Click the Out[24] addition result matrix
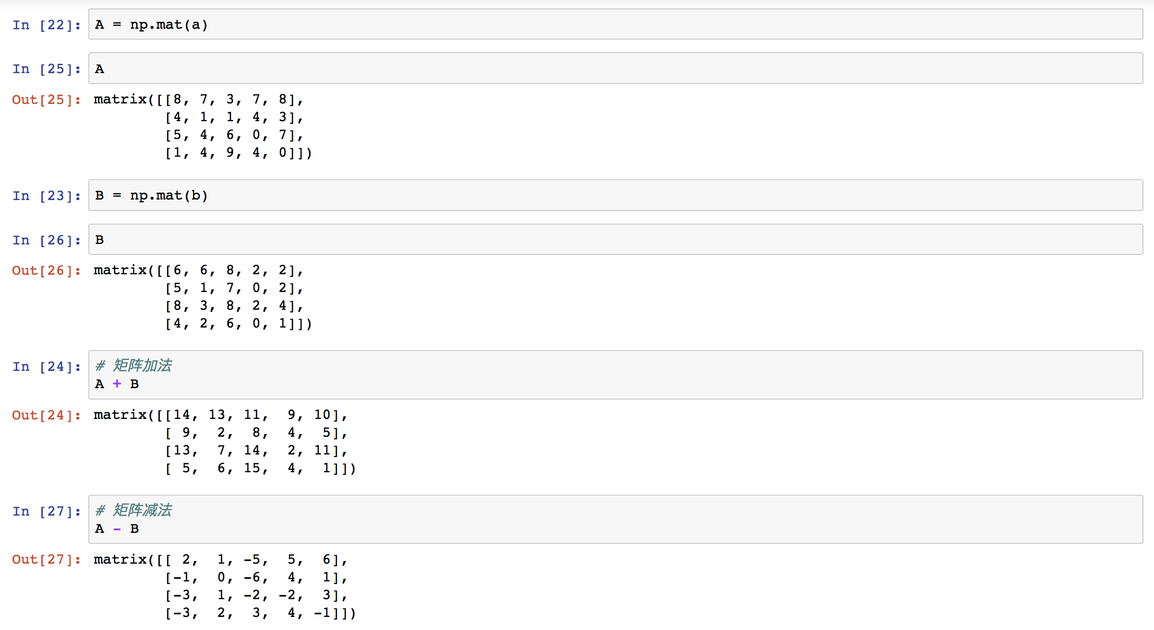This screenshot has width=1154, height=630. 225,441
